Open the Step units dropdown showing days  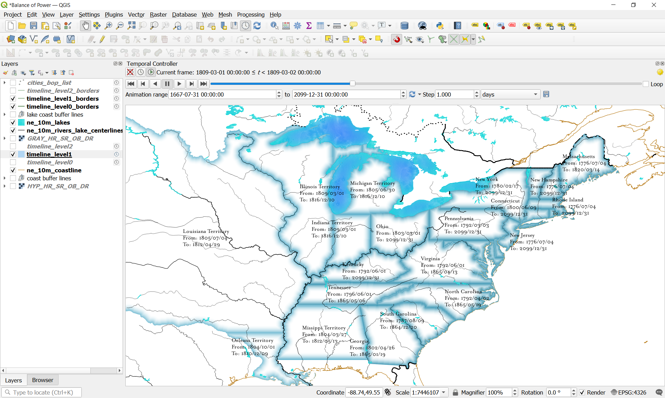coord(535,94)
